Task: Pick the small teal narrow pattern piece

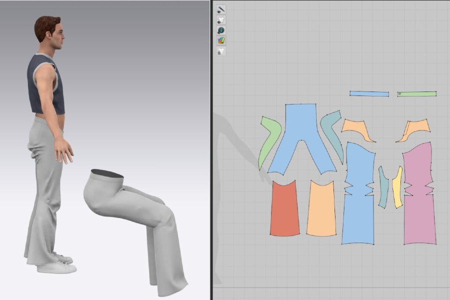Action: (383, 188)
